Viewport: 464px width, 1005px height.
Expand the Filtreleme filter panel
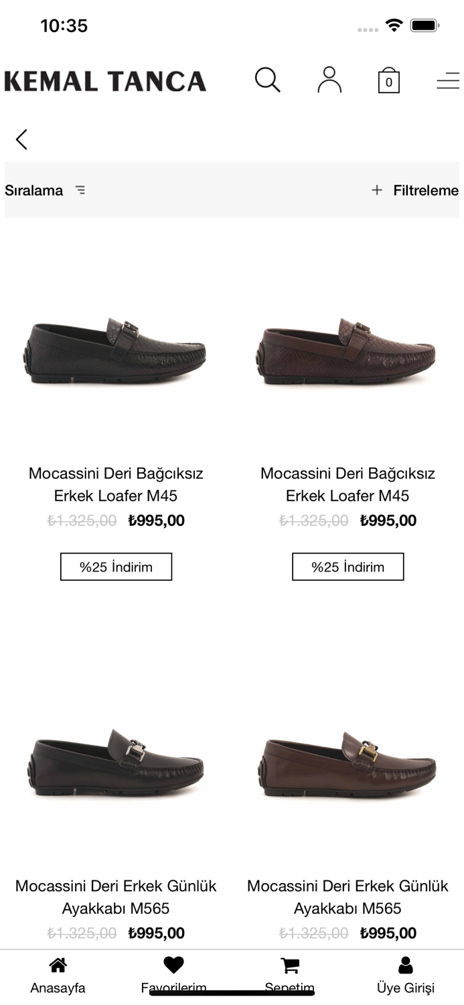tap(415, 190)
